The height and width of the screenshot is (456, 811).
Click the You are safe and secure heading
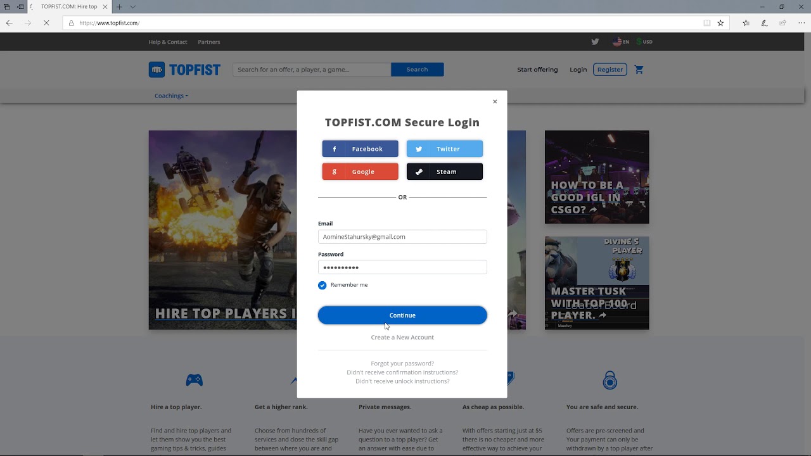(603, 407)
